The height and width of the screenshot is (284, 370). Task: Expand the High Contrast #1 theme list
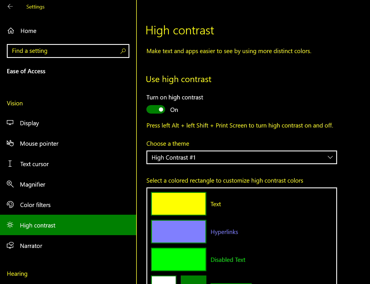(241, 157)
